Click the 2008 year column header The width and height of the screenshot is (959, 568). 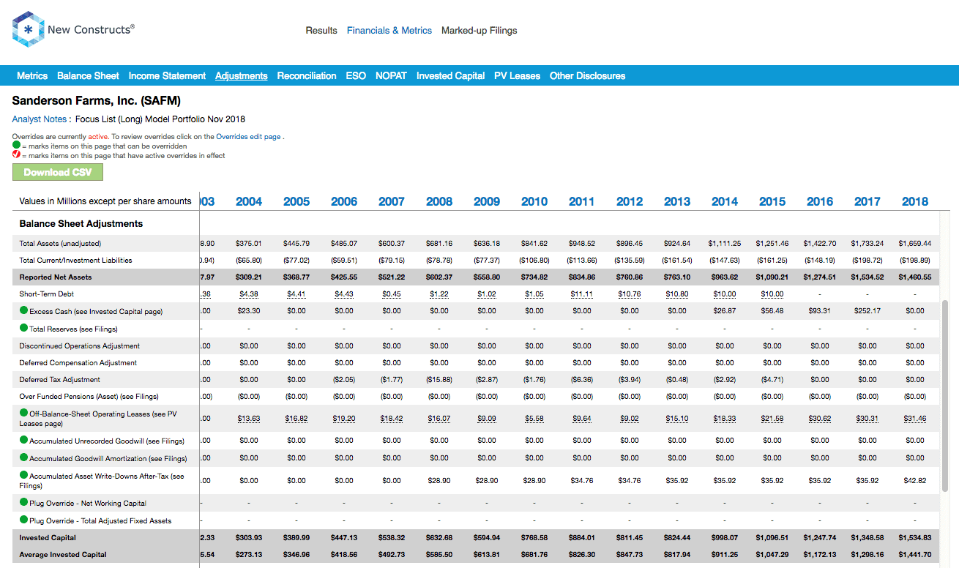click(439, 201)
